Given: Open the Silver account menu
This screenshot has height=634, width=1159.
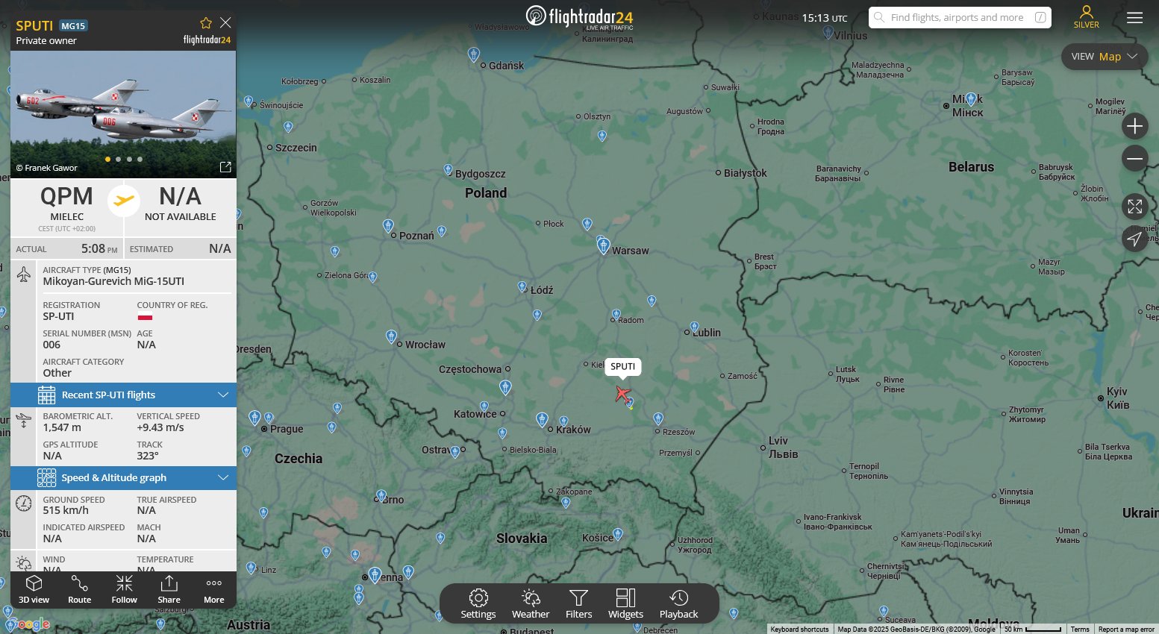Looking at the screenshot, I should point(1087,17).
